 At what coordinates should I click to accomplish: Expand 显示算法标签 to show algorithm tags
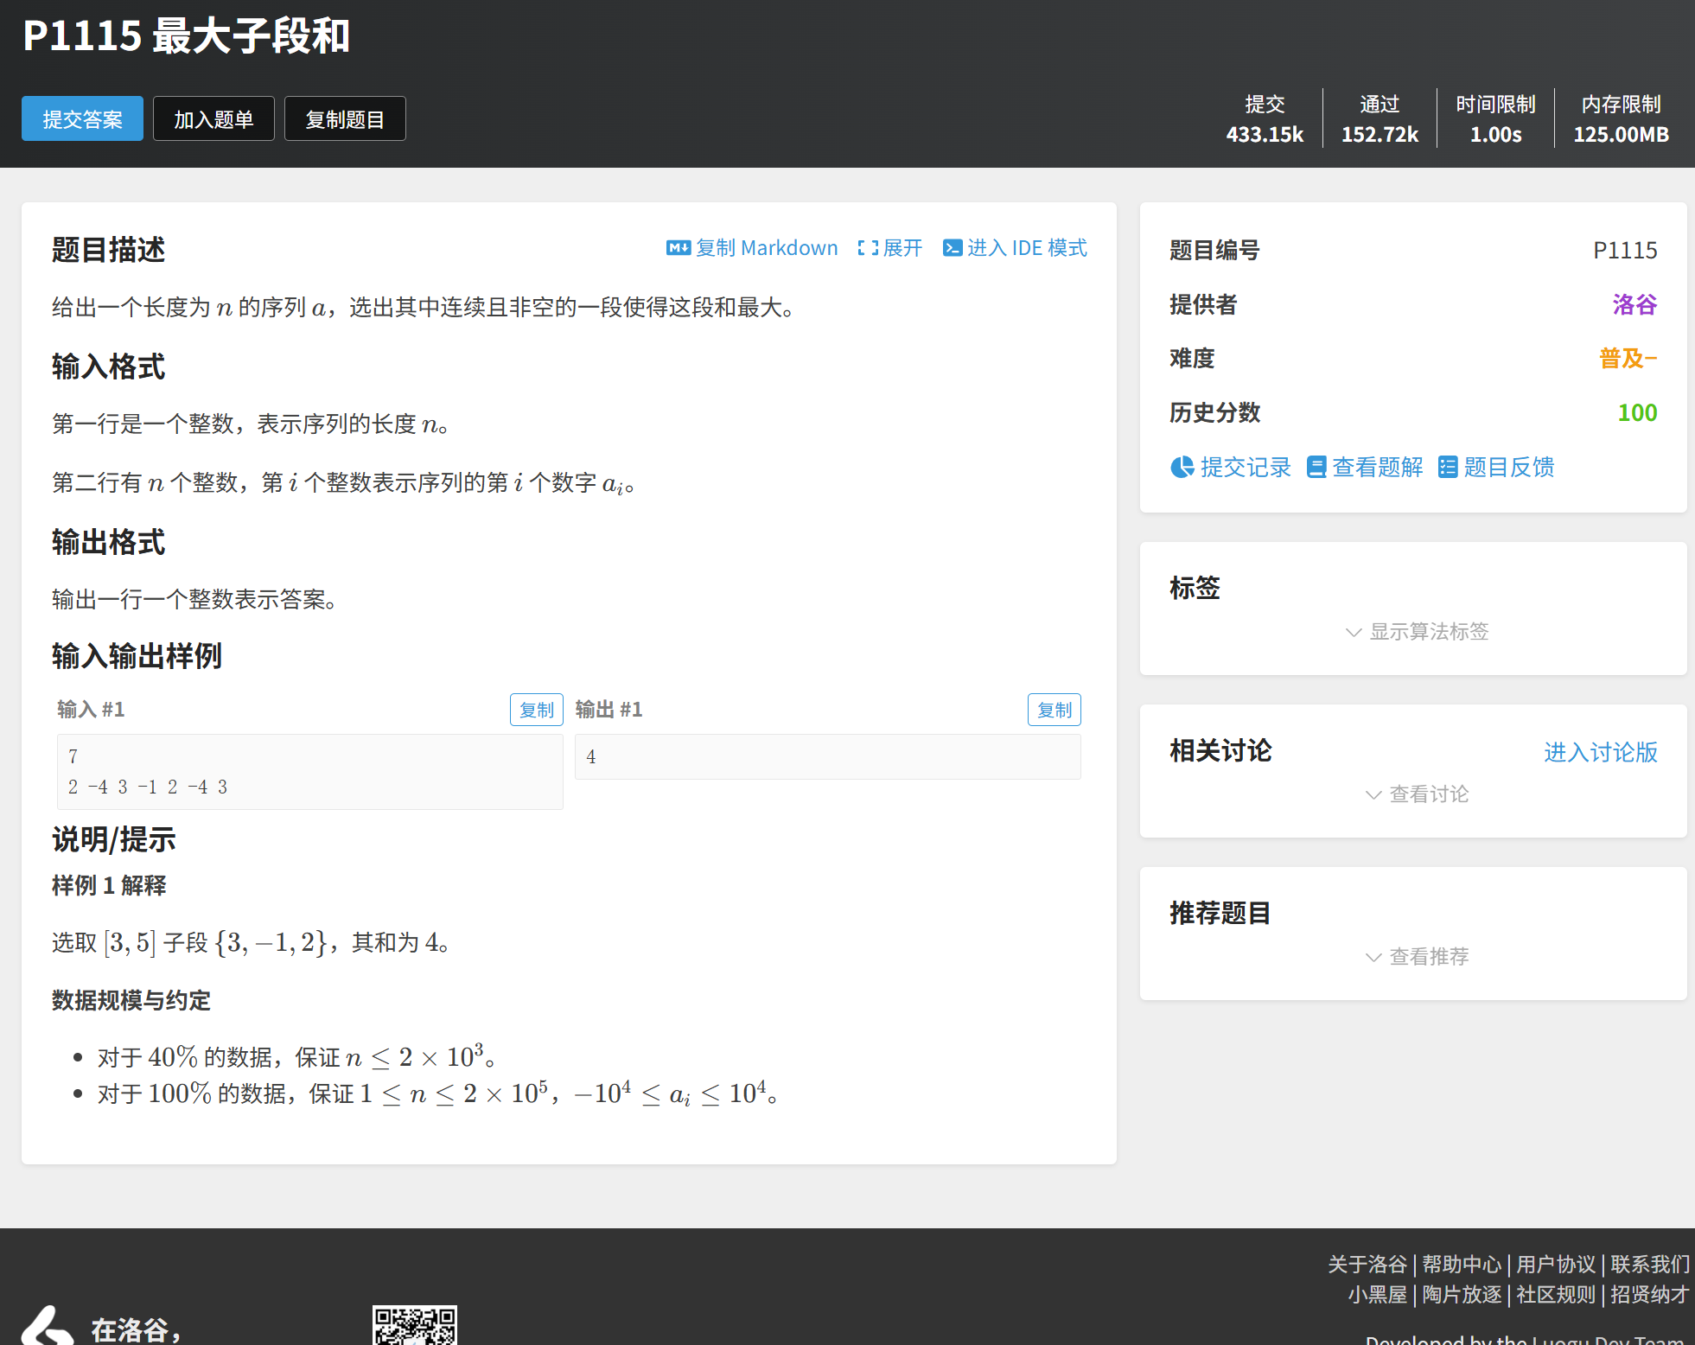pyautogui.click(x=1417, y=632)
